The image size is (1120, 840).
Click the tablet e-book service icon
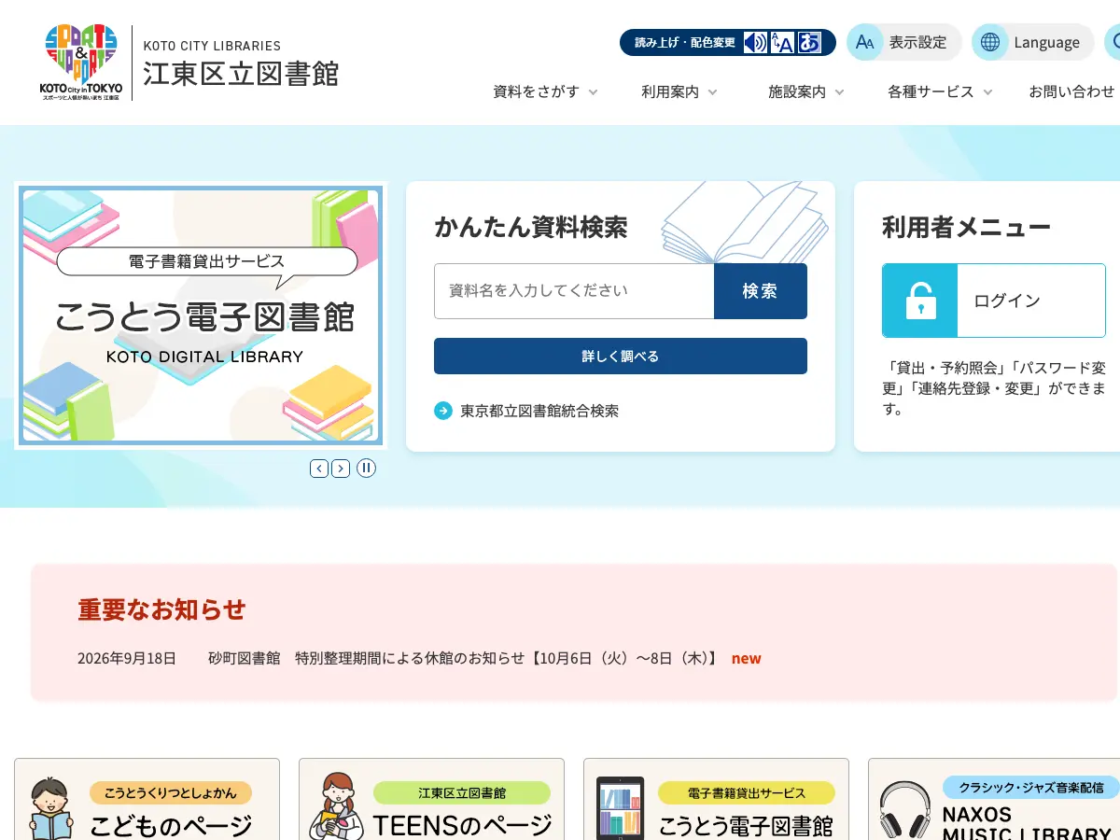[x=620, y=809]
